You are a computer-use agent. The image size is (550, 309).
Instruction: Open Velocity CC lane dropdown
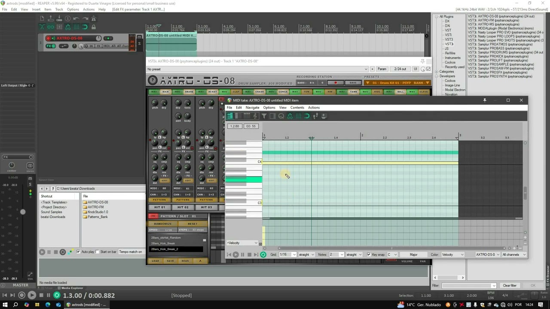click(243, 243)
